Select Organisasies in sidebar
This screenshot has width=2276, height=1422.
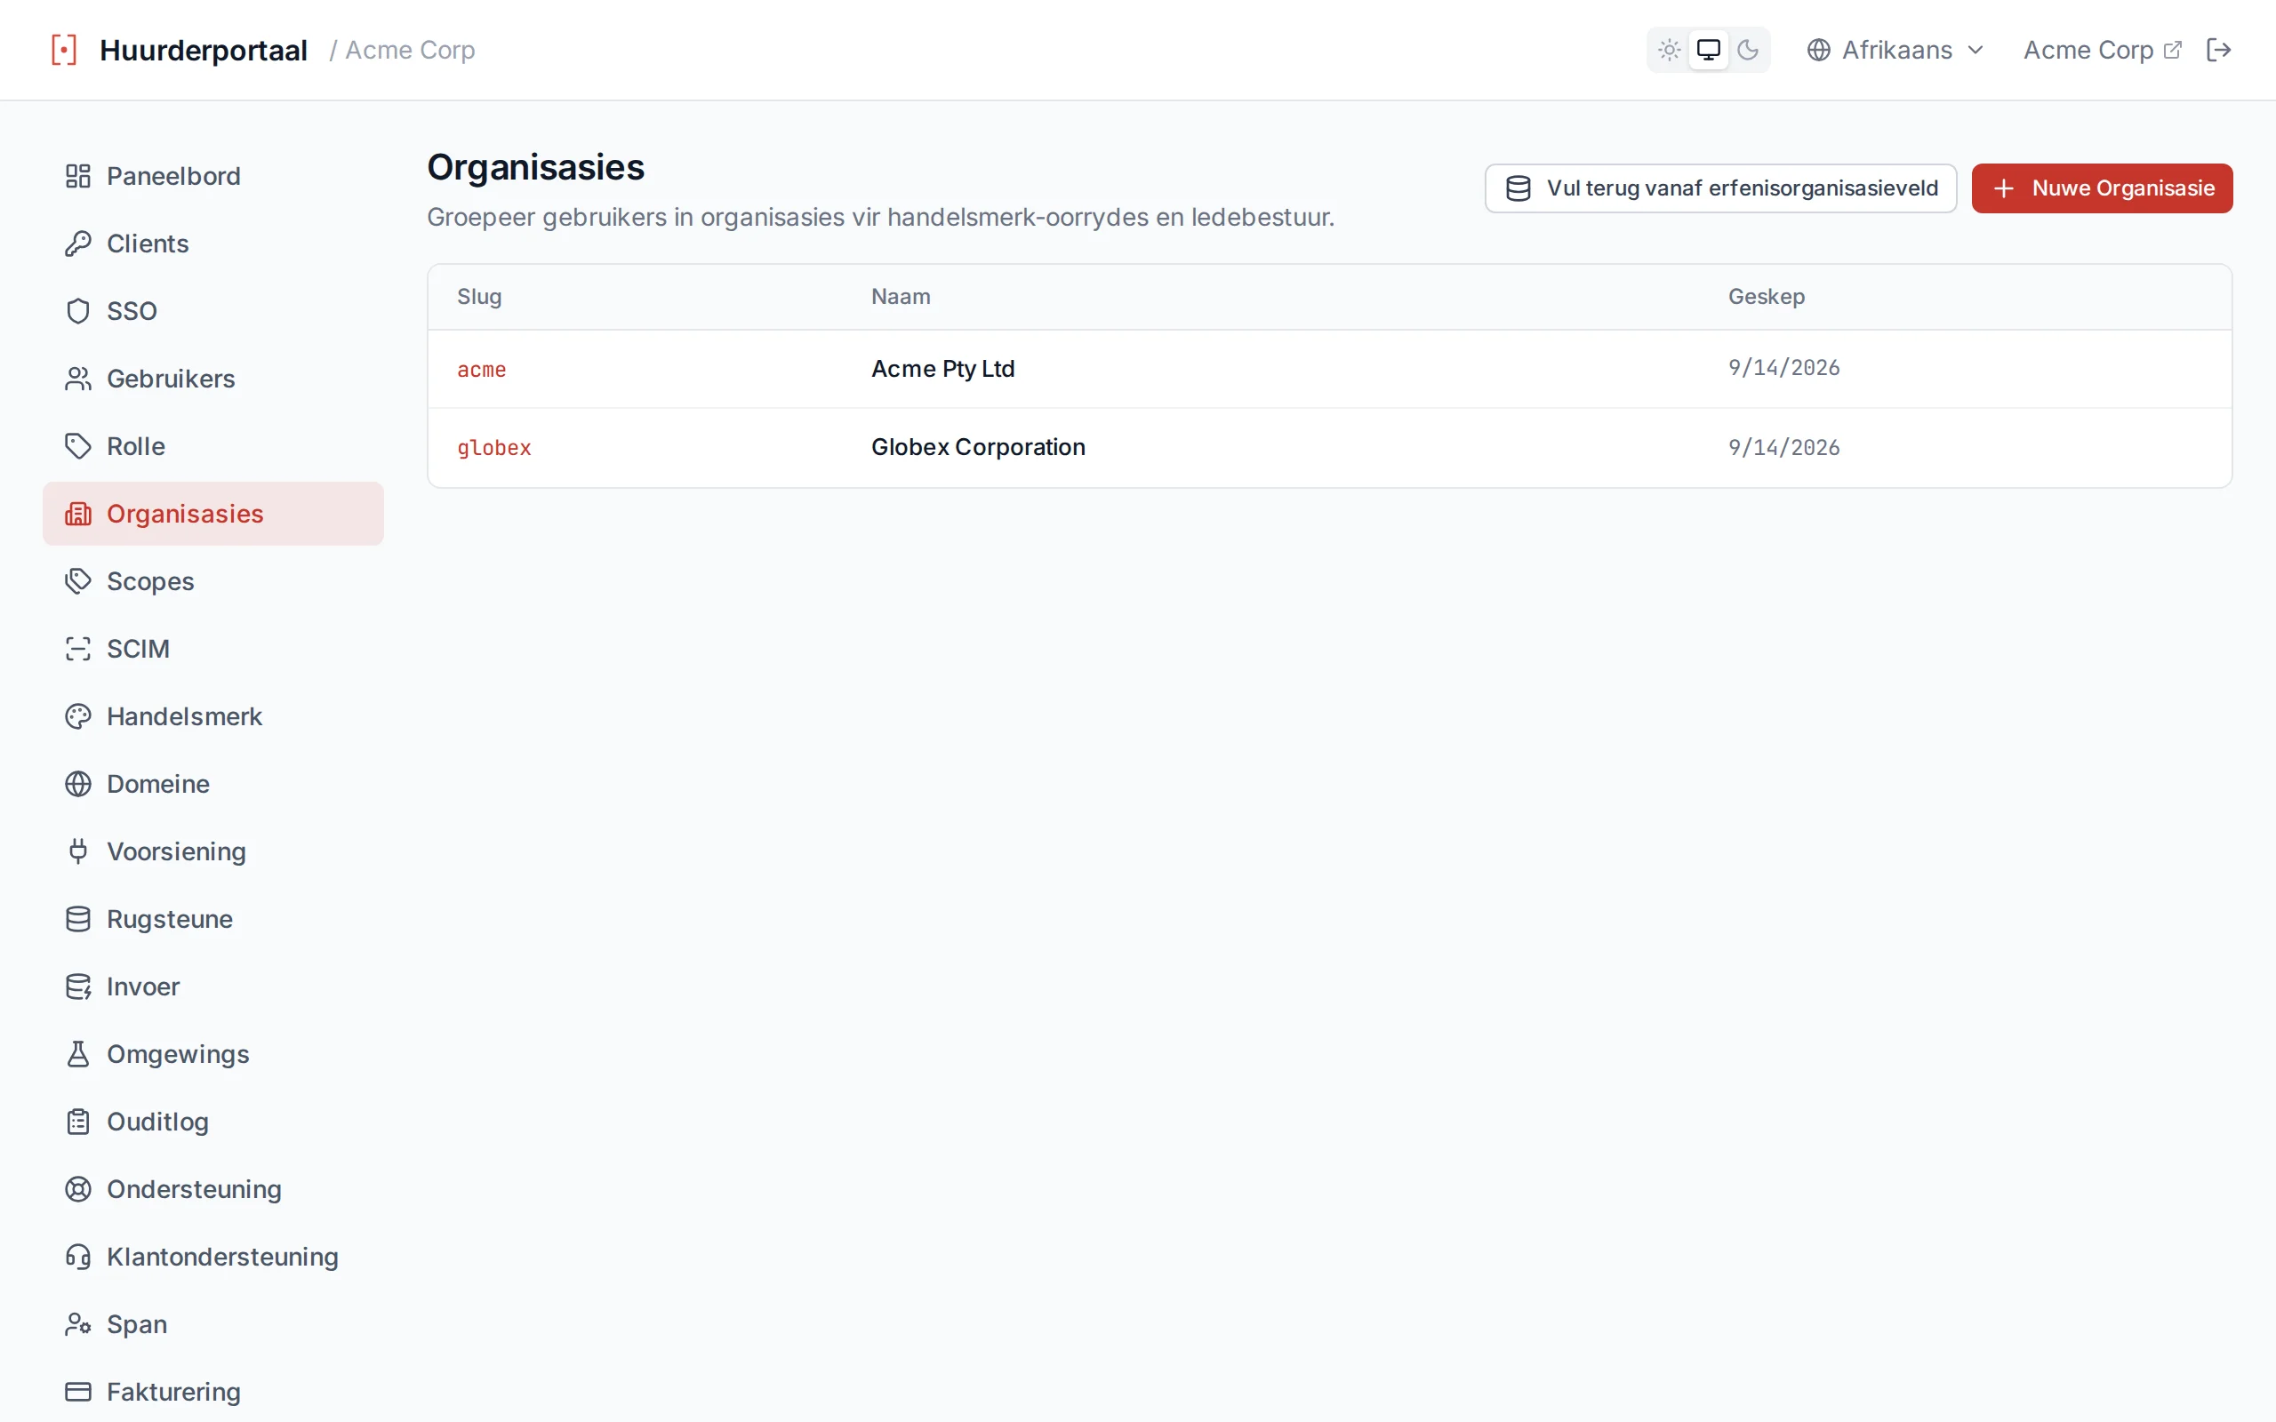click(213, 514)
